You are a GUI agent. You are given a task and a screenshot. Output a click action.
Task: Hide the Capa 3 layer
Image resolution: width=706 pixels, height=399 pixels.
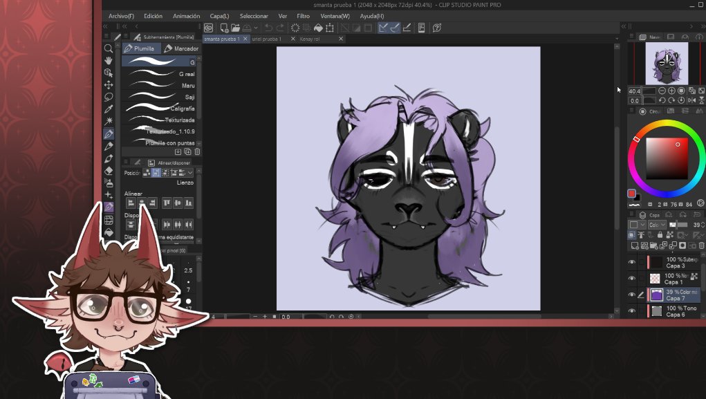point(631,262)
